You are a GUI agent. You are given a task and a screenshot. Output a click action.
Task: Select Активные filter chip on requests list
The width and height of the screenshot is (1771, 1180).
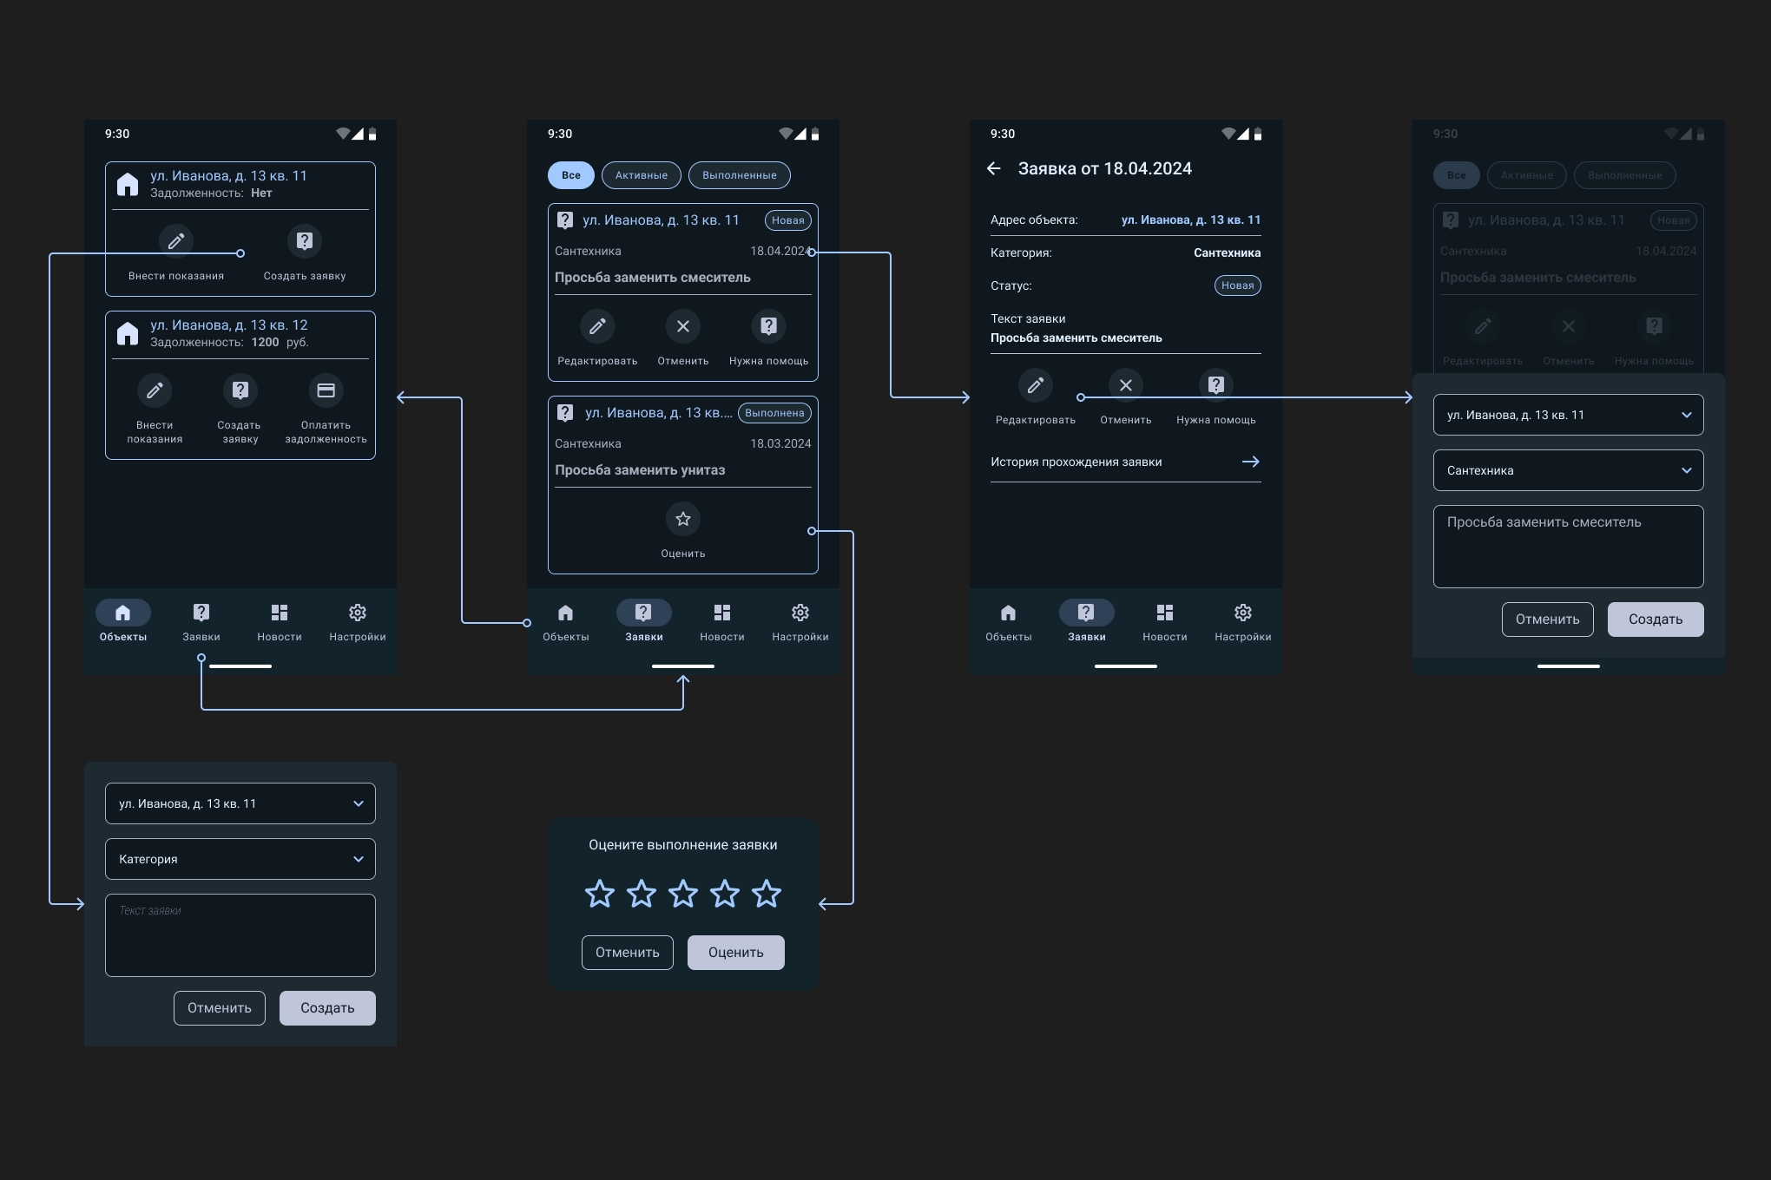click(642, 175)
